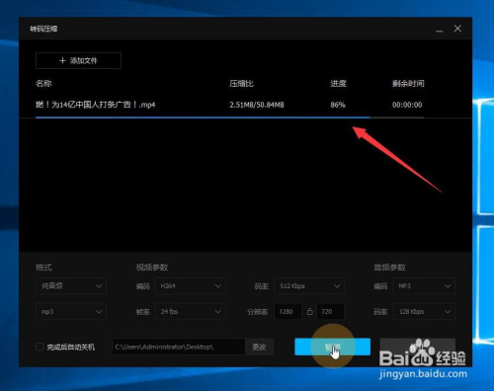
Task: Click the 86% progress value
Action: point(338,105)
